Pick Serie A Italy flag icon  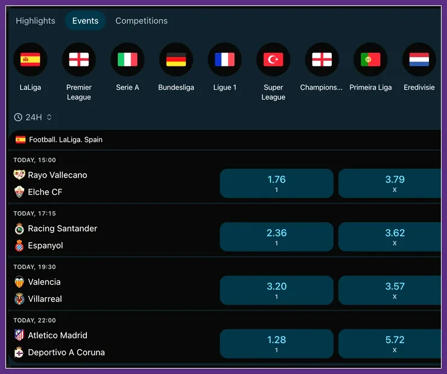127,59
